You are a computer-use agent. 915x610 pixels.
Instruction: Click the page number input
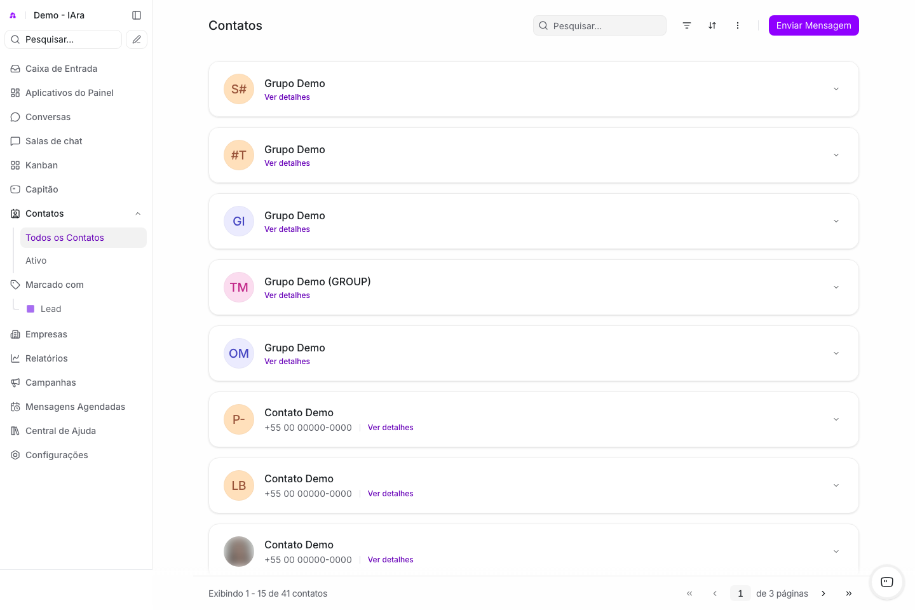pyautogui.click(x=740, y=593)
